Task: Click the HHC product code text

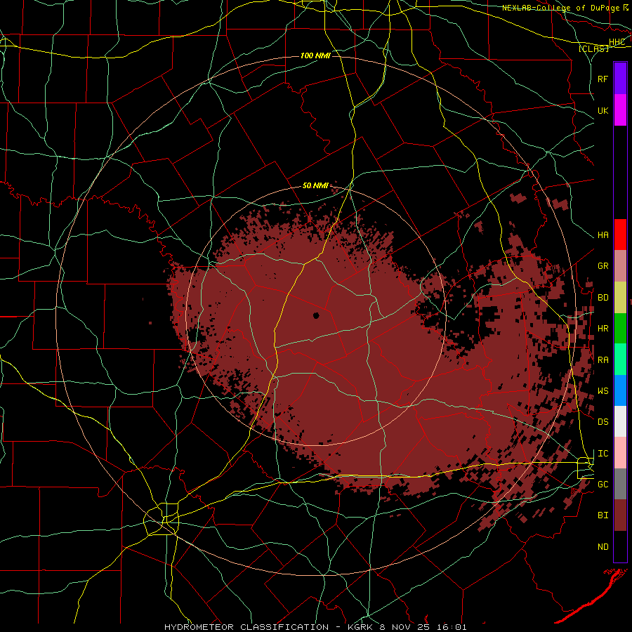Action: tap(617, 42)
